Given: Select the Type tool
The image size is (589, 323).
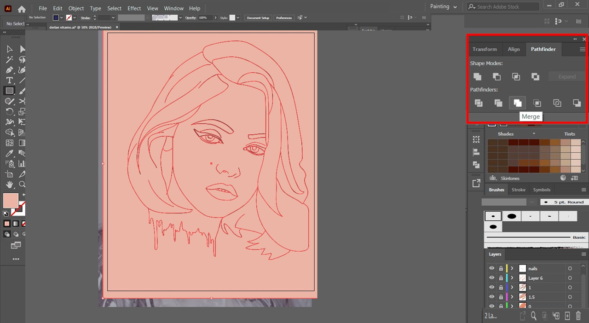Looking at the screenshot, I should pyautogui.click(x=9, y=81).
